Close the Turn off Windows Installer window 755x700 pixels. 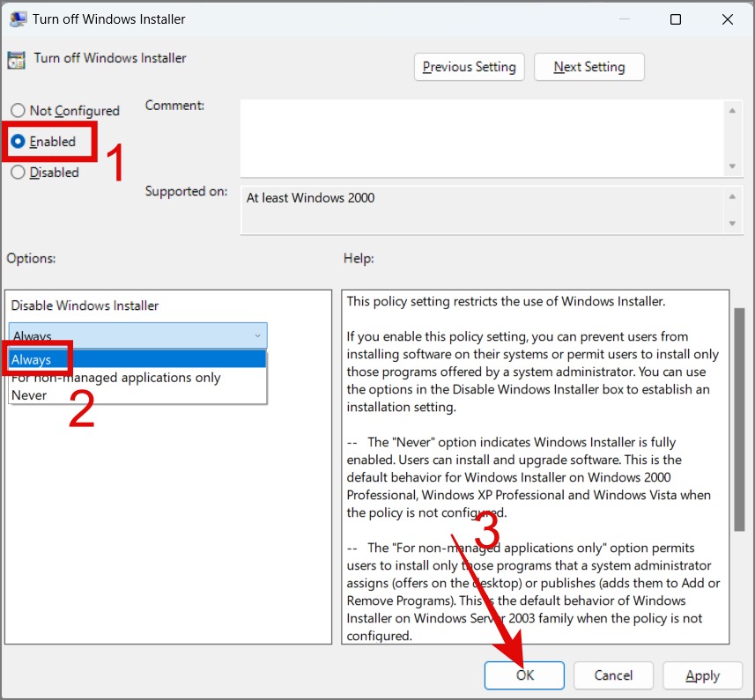click(x=728, y=19)
